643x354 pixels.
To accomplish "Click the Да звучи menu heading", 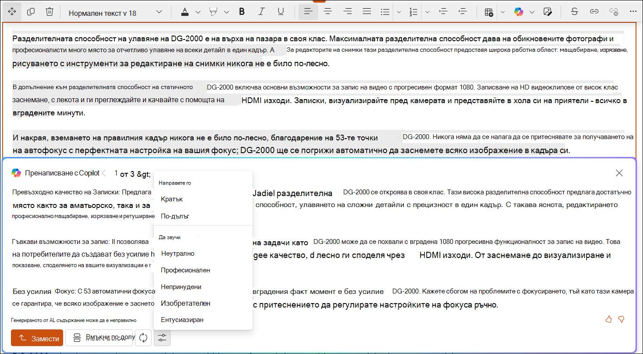I will [170, 237].
